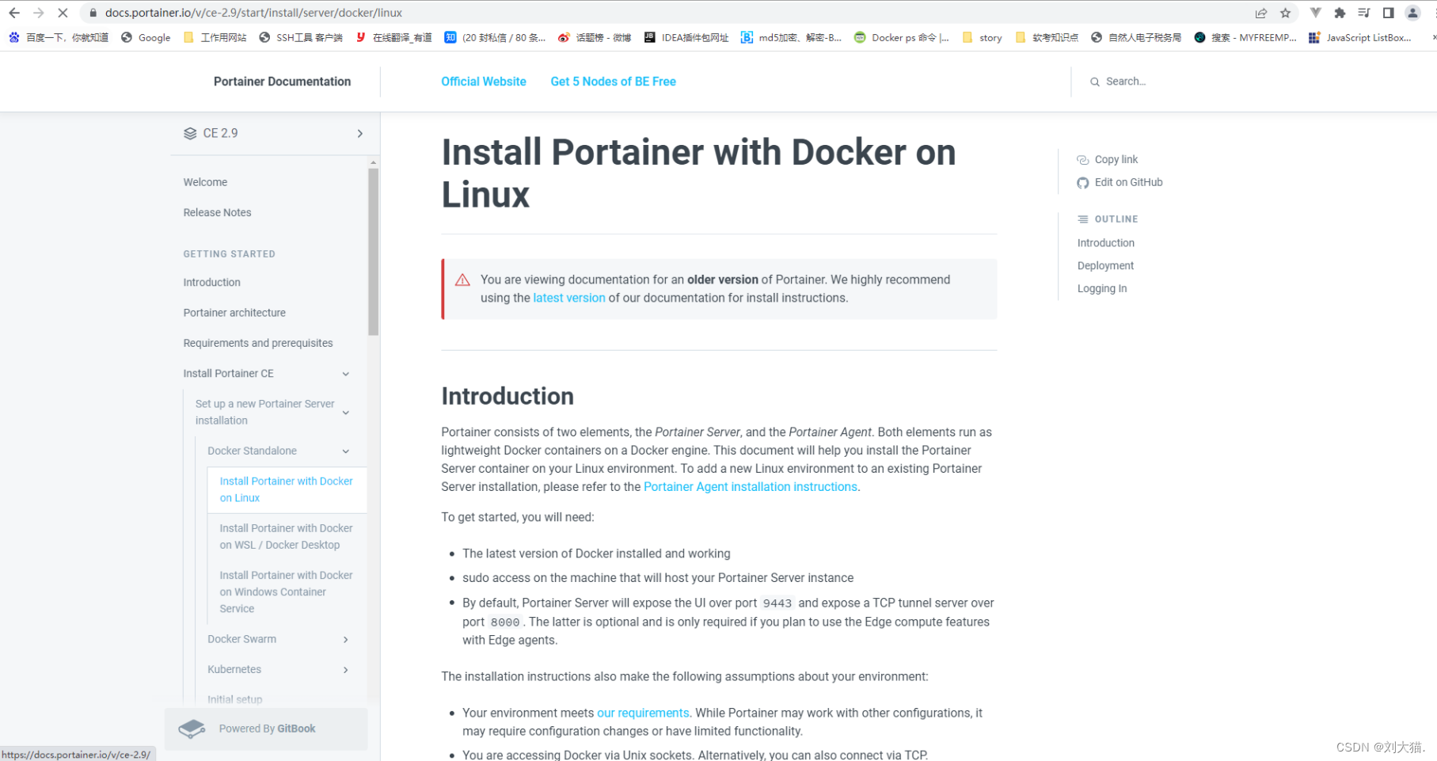Open the Welcome page in sidebar
This screenshot has width=1437, height=761.
(x=205, y=182)
